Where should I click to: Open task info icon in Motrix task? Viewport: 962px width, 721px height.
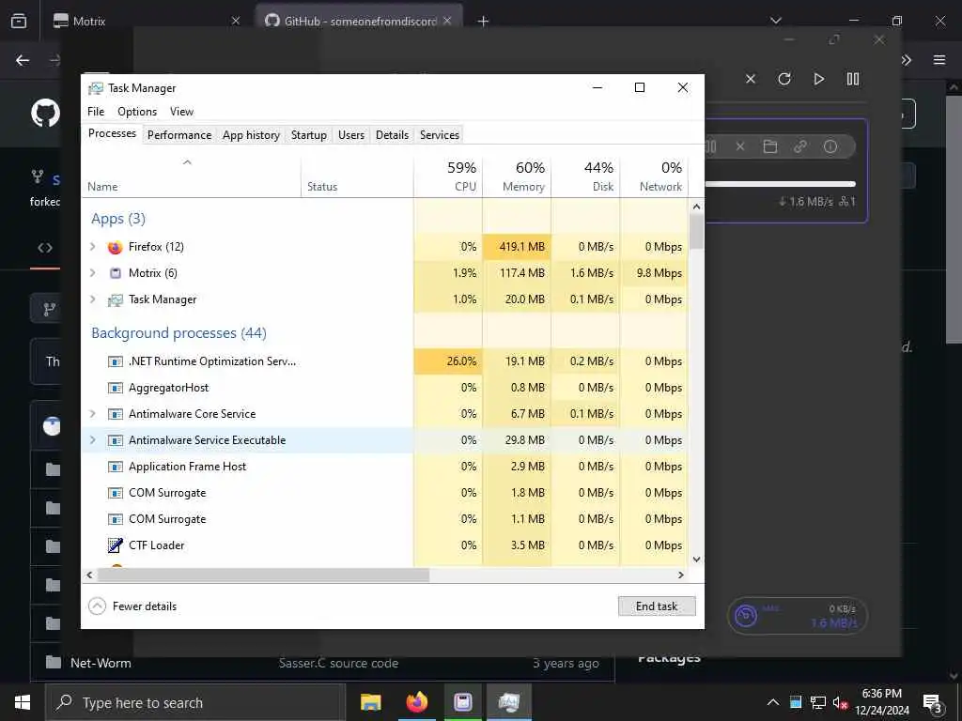[x=830, y=146]
